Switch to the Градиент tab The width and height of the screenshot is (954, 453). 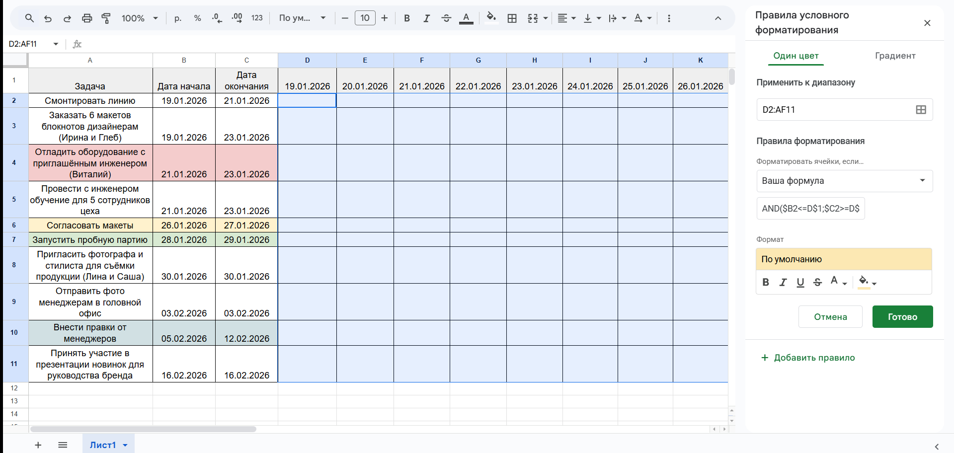pos(895,56)
